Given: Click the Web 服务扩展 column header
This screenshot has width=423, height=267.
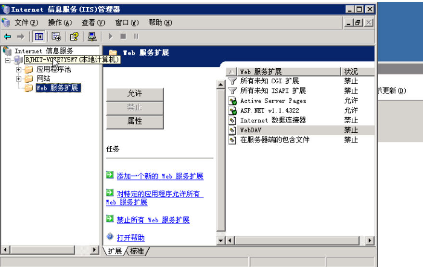Looking at the screenshot, I should [289, 72].
